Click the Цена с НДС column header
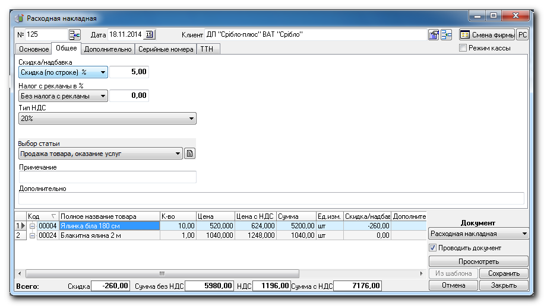Viewport: 544px width, 306px height. pos(256,216)
